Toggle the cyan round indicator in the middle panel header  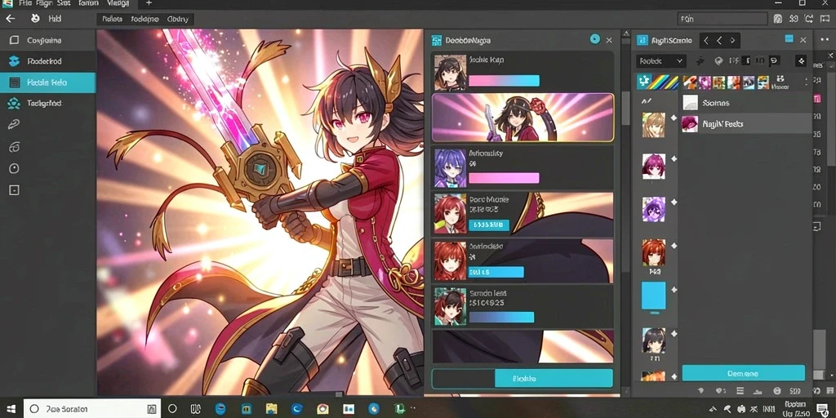coord(595,39)
